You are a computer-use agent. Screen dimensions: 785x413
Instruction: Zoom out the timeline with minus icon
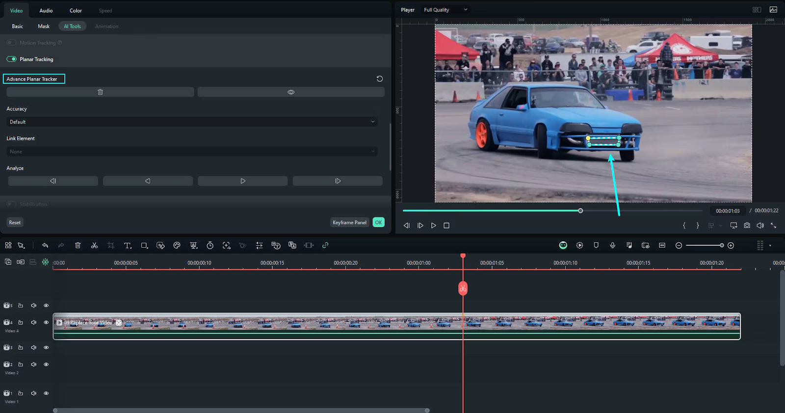(679, 245)
